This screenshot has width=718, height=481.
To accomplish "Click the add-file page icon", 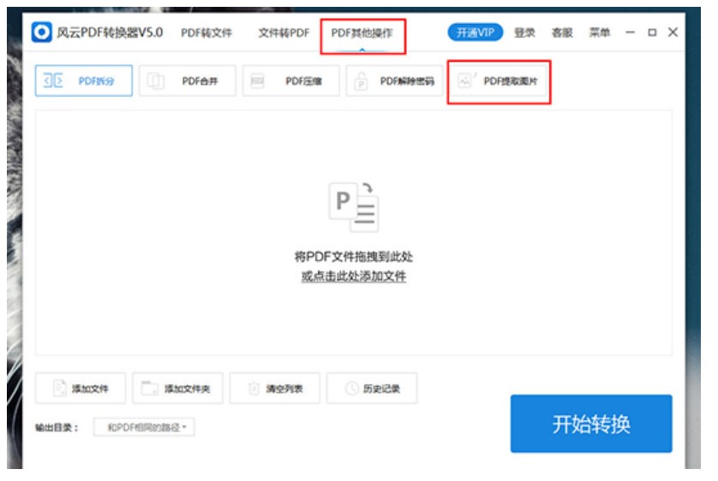I will 59,389.
